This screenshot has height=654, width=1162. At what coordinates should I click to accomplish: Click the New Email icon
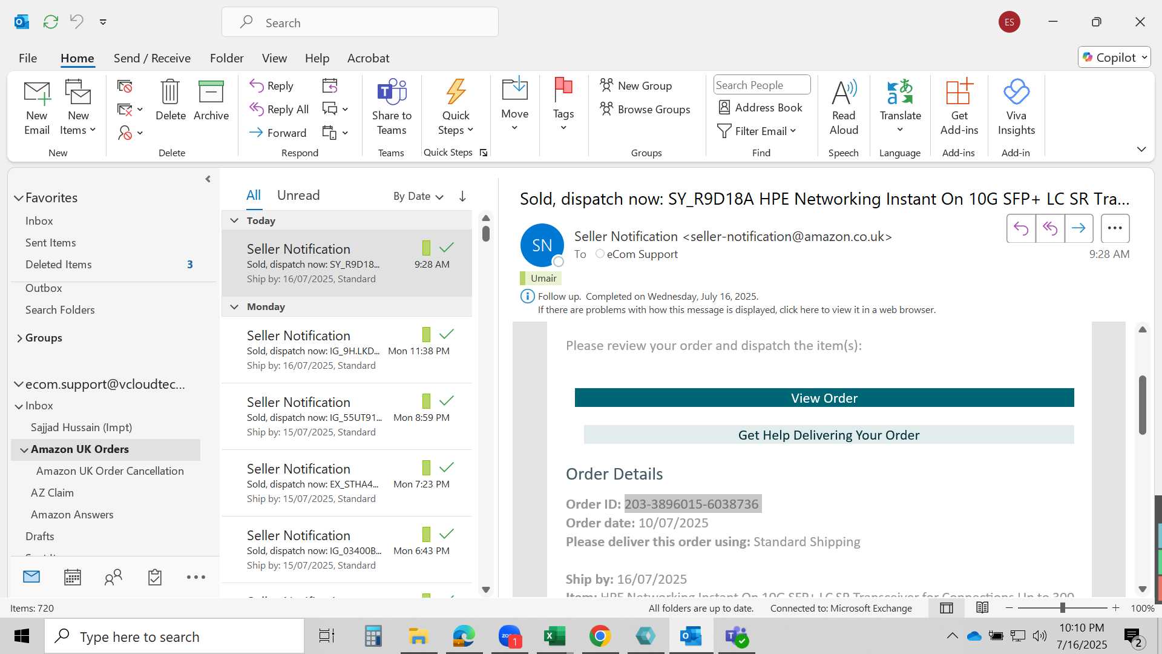pyautogui.click(x=36, y=93)
